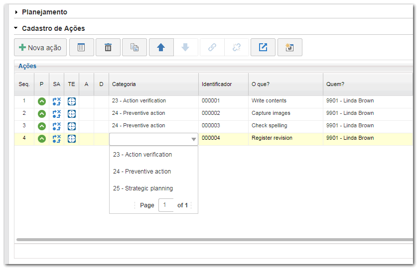This screenshot has width=418, height=269.
Task: Open the action data form icon
Action: pyautogui.click(x=82, y=47)
